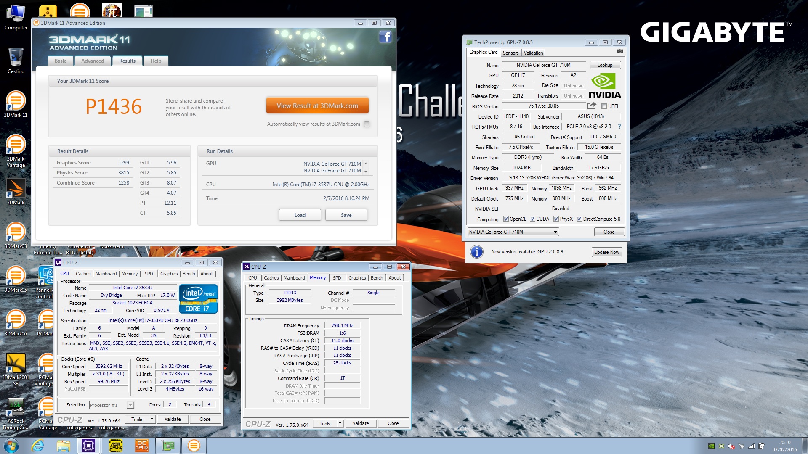Launch ASRock CPU-Z from taskbar

[116, 446]
